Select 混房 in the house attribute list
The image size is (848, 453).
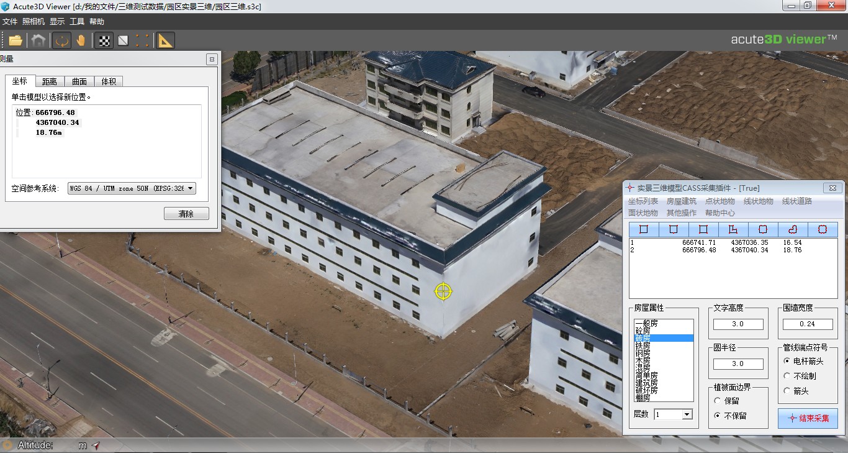(663, 368)
